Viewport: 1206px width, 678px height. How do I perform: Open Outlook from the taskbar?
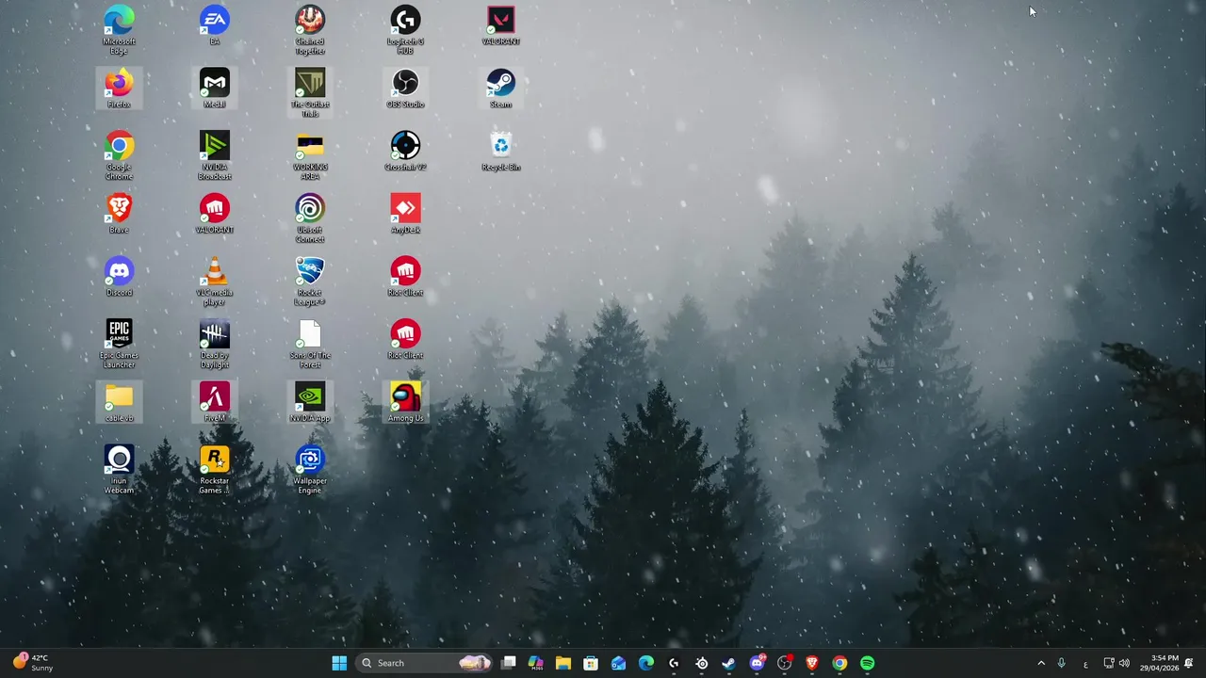(618, 663)
